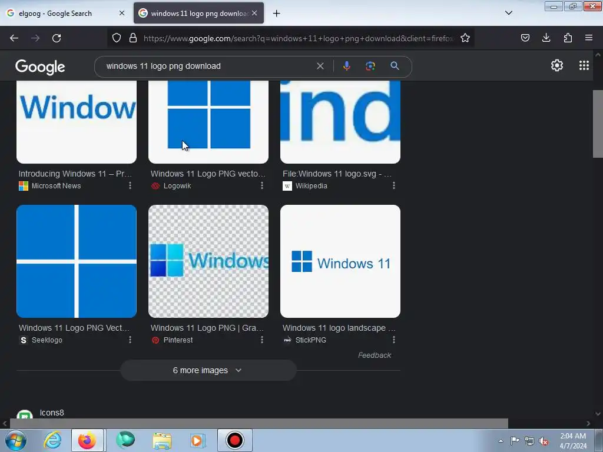Open more options for Microsoft News result
Image resolution: width=603 pixels, height=452 pixels.
(130, 185)
